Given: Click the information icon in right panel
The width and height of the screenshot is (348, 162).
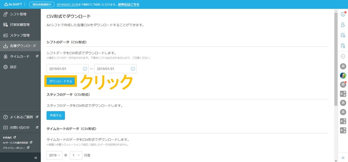Looking at the screenshot, I should pos(343,14).
